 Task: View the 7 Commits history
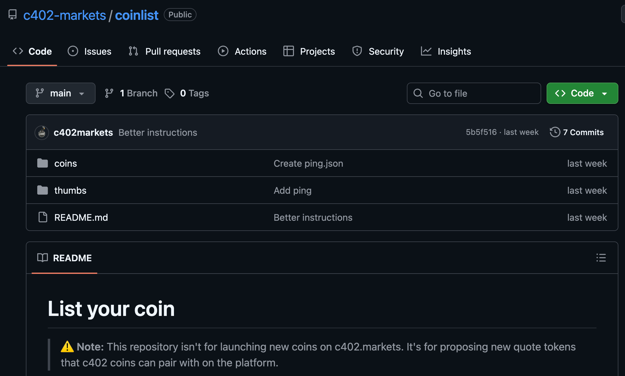click(583, 132)
